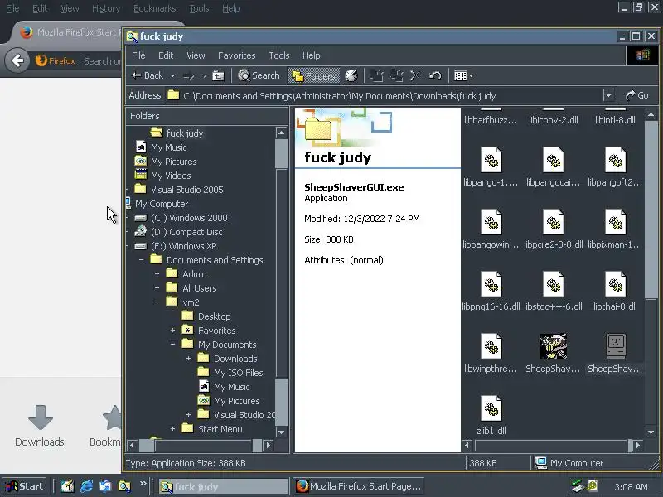Open the Explorer Edit menu

tap(166, 55)
